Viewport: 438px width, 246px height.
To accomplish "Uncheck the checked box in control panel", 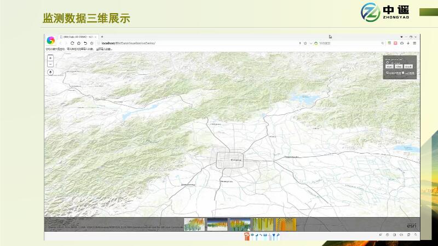I will click(387, 72).
